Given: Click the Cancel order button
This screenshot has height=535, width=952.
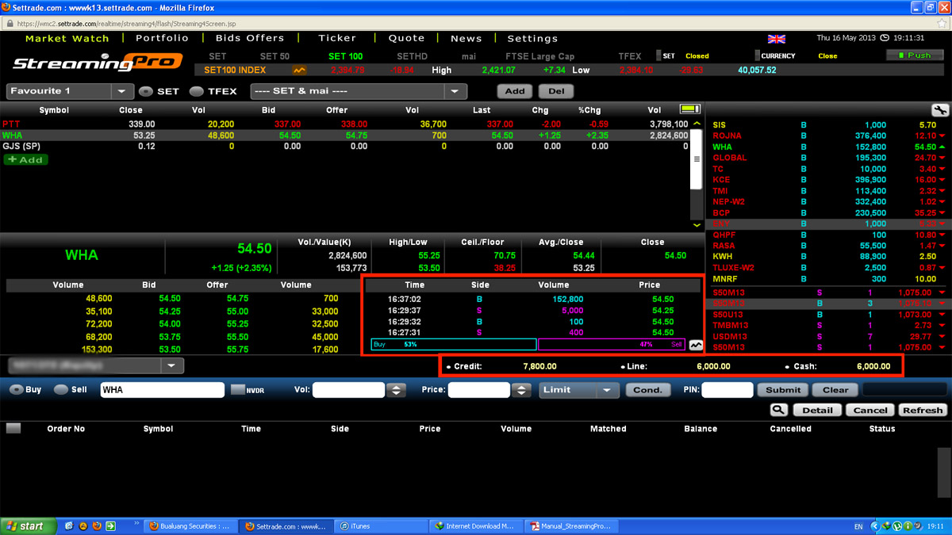Looking at the screenshot, I should coord(870,410).
